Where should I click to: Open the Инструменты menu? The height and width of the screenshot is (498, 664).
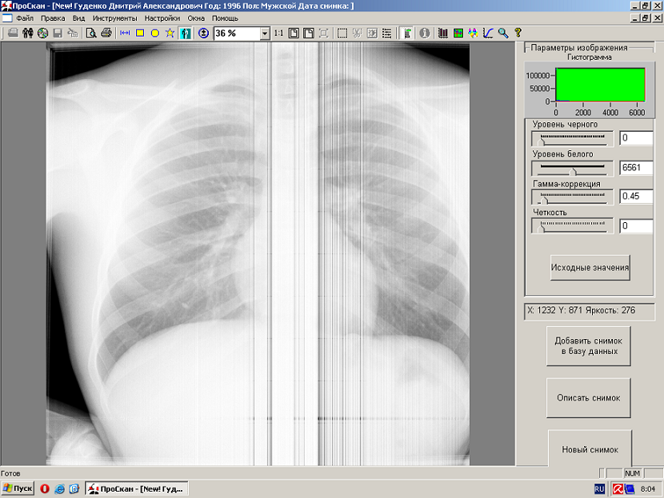tap(114, 18)
